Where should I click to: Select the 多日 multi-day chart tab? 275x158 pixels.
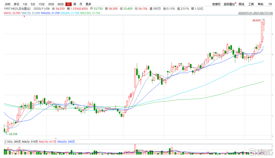pyautogui.click(x=17, y=4)
